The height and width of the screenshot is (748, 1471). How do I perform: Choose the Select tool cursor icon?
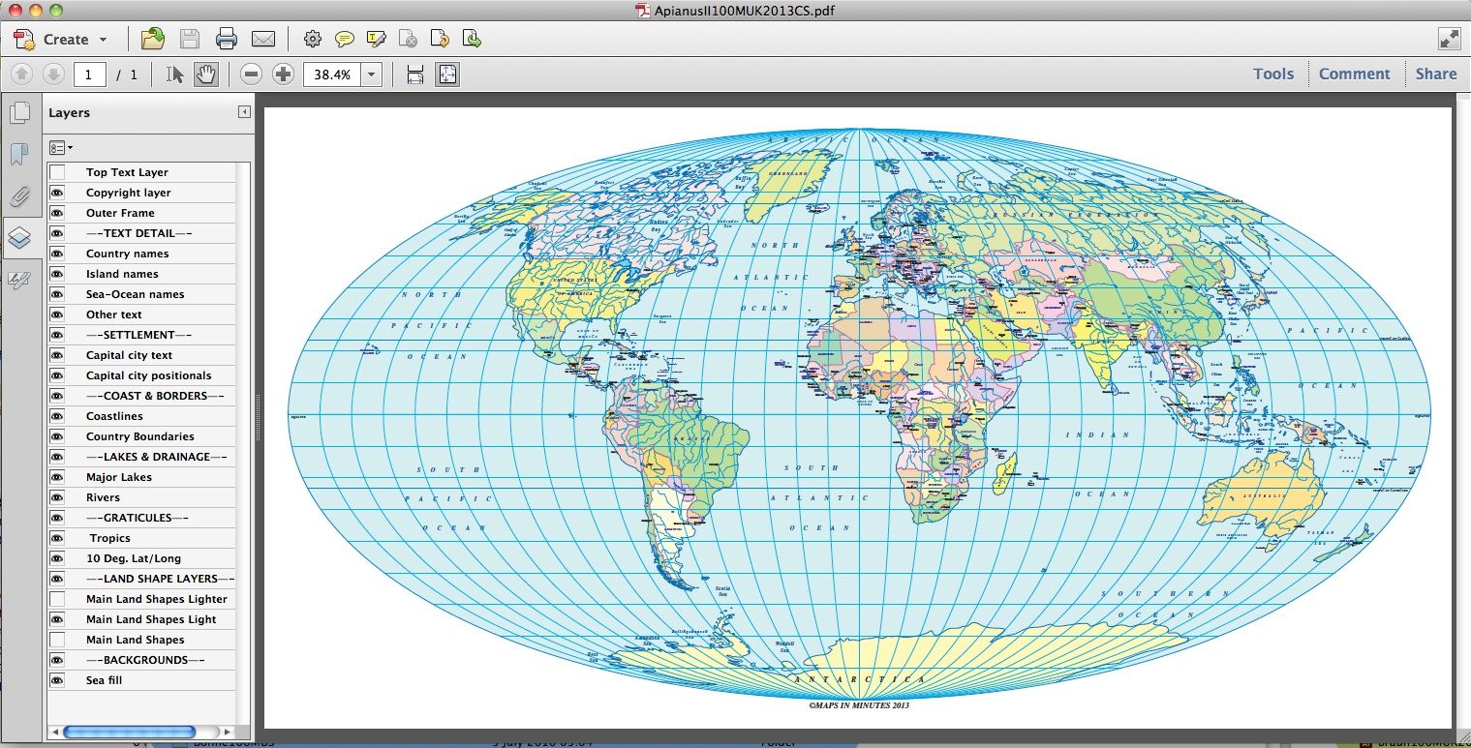point(175,75)
